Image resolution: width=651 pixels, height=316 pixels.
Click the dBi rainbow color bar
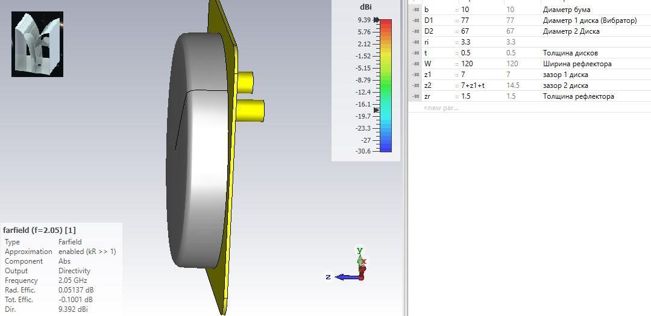pos(386,86)
